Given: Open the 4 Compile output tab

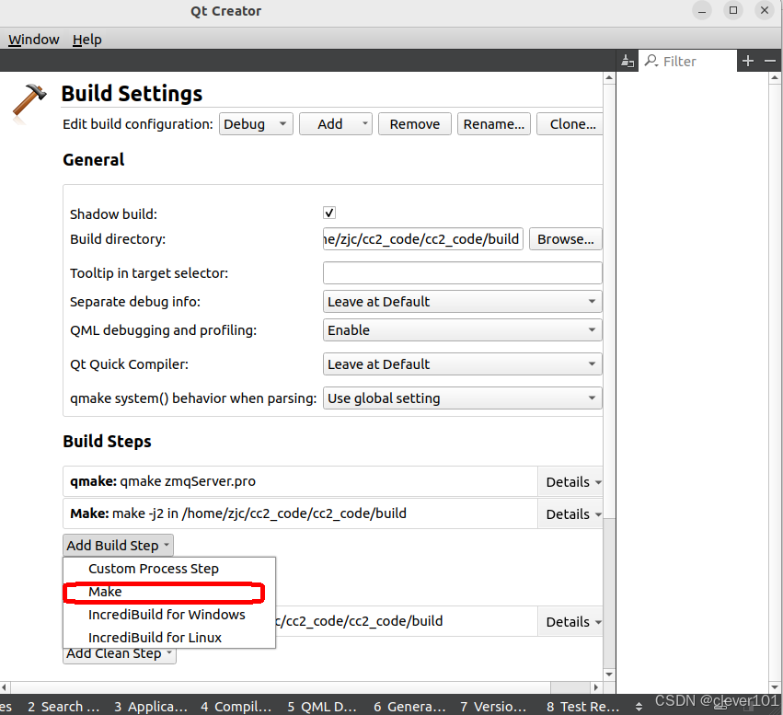Looking at the screenshot, I should pyautogui.click(x=236, y=707).
